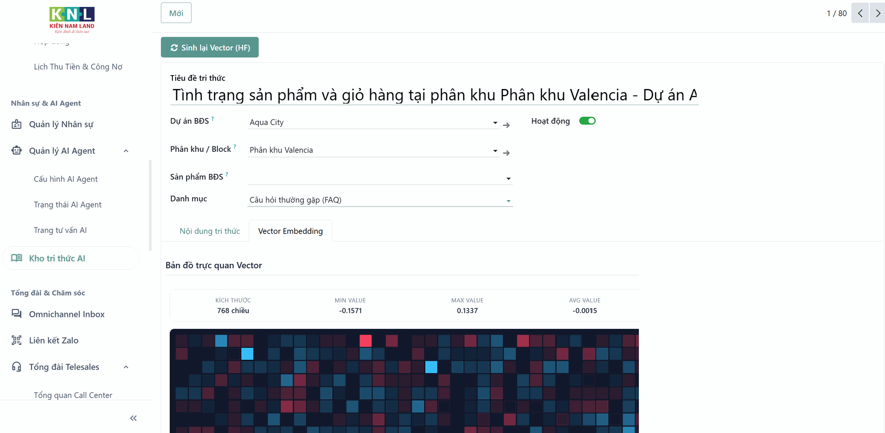Click the Quản lý AI Agent robot icon
The height and width of the screenshot is (433, 885).
coord(17,150)
